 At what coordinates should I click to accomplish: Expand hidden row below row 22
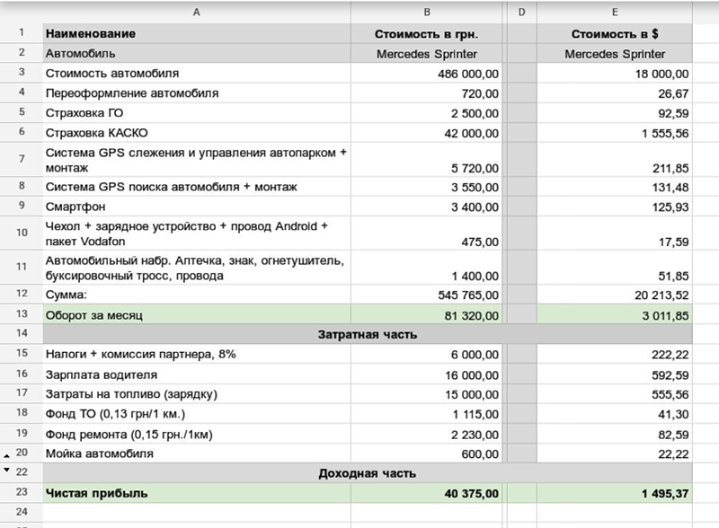pyautogui.click(x=6, y=470)
